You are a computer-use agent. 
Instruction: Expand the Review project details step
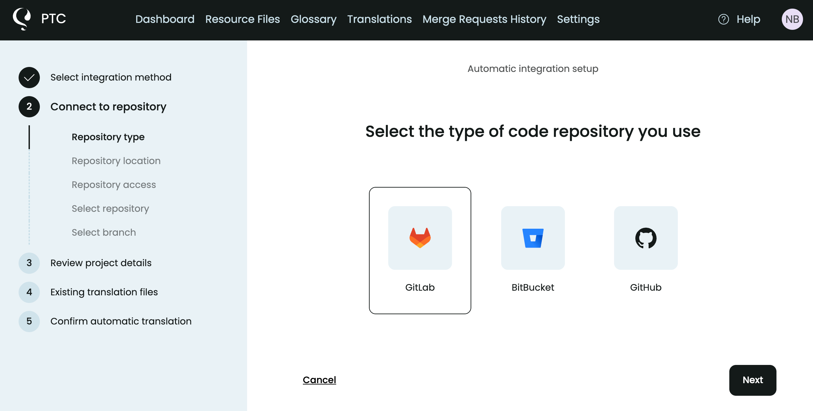[101, 263]
